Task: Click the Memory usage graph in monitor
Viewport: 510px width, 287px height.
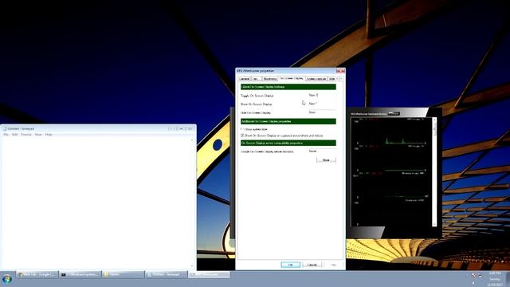Action: 391,186
